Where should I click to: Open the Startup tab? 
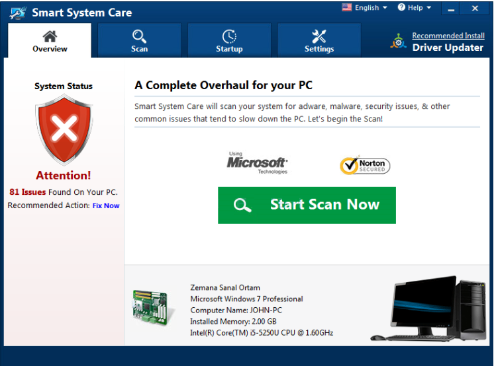[229, 40]
